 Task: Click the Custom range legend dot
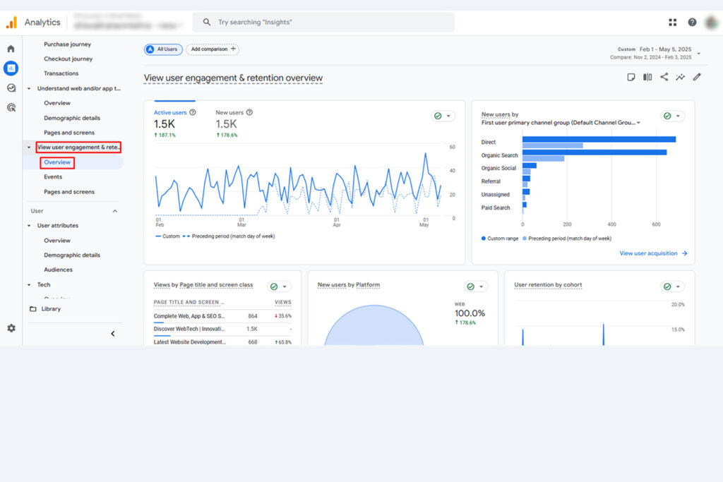pos(483,239)
